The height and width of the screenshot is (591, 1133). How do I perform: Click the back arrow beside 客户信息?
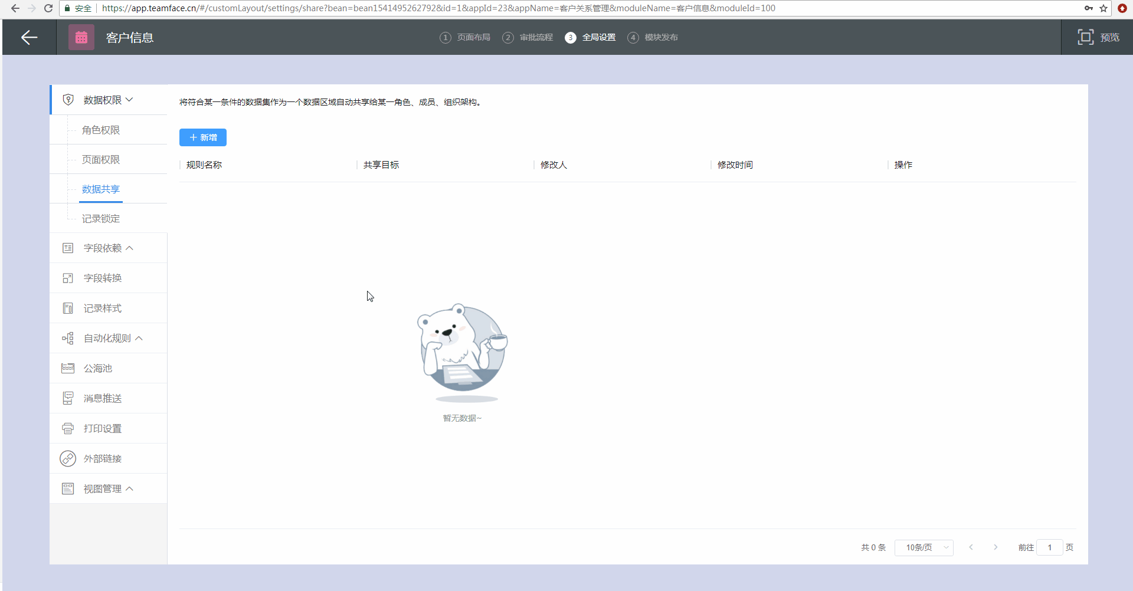click(28, 37)
